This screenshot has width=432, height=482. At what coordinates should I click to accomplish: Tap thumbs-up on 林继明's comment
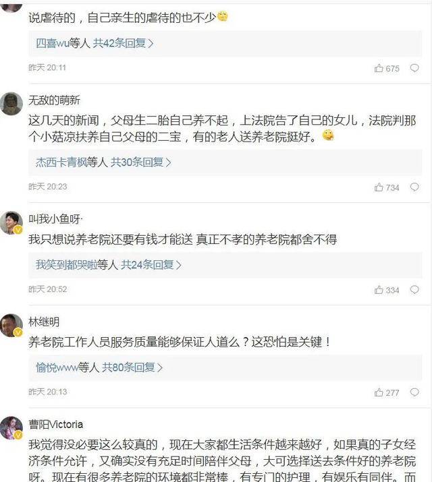tap(379, 392)
